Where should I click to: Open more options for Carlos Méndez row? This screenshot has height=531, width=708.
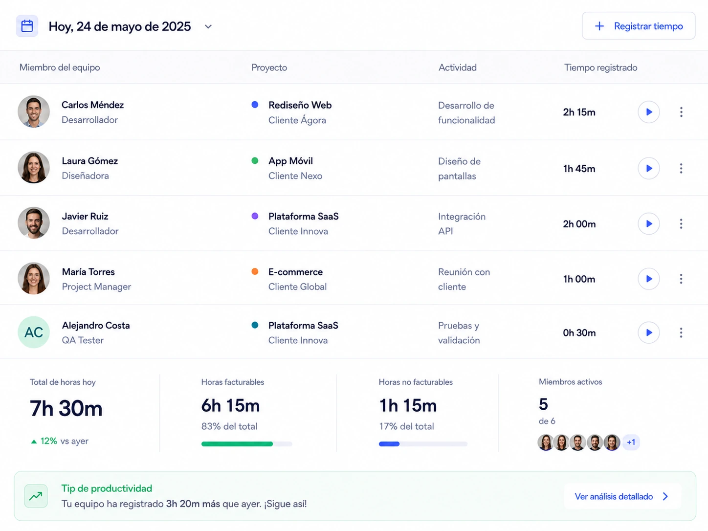click(x=681, y=112)
